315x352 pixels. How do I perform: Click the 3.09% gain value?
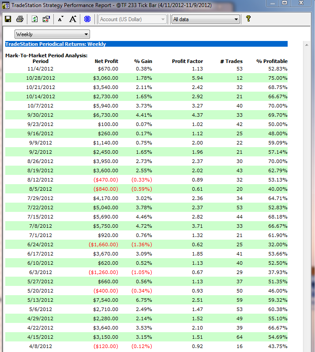coord(144,254)
